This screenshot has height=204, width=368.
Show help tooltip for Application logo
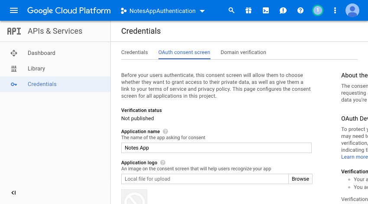tap(163, 163)
